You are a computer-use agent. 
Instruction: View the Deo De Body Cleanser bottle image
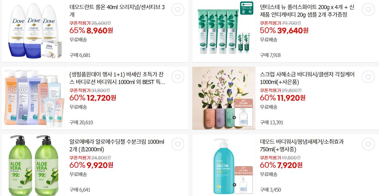[224, 165]
